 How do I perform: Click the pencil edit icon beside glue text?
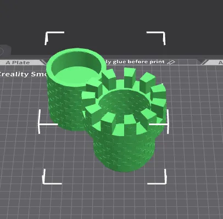click(x=171, y=62)
